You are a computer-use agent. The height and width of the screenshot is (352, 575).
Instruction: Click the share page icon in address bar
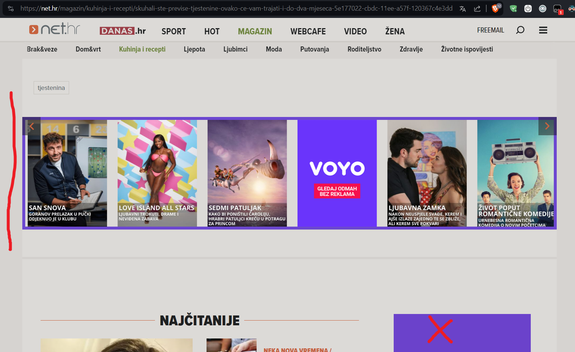click(x=477, y=9)
